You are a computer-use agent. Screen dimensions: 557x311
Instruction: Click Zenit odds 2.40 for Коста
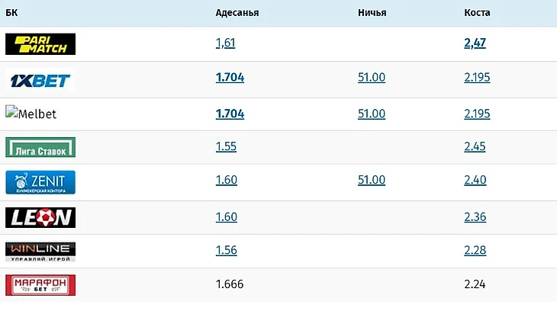click(x=475, y=180)
